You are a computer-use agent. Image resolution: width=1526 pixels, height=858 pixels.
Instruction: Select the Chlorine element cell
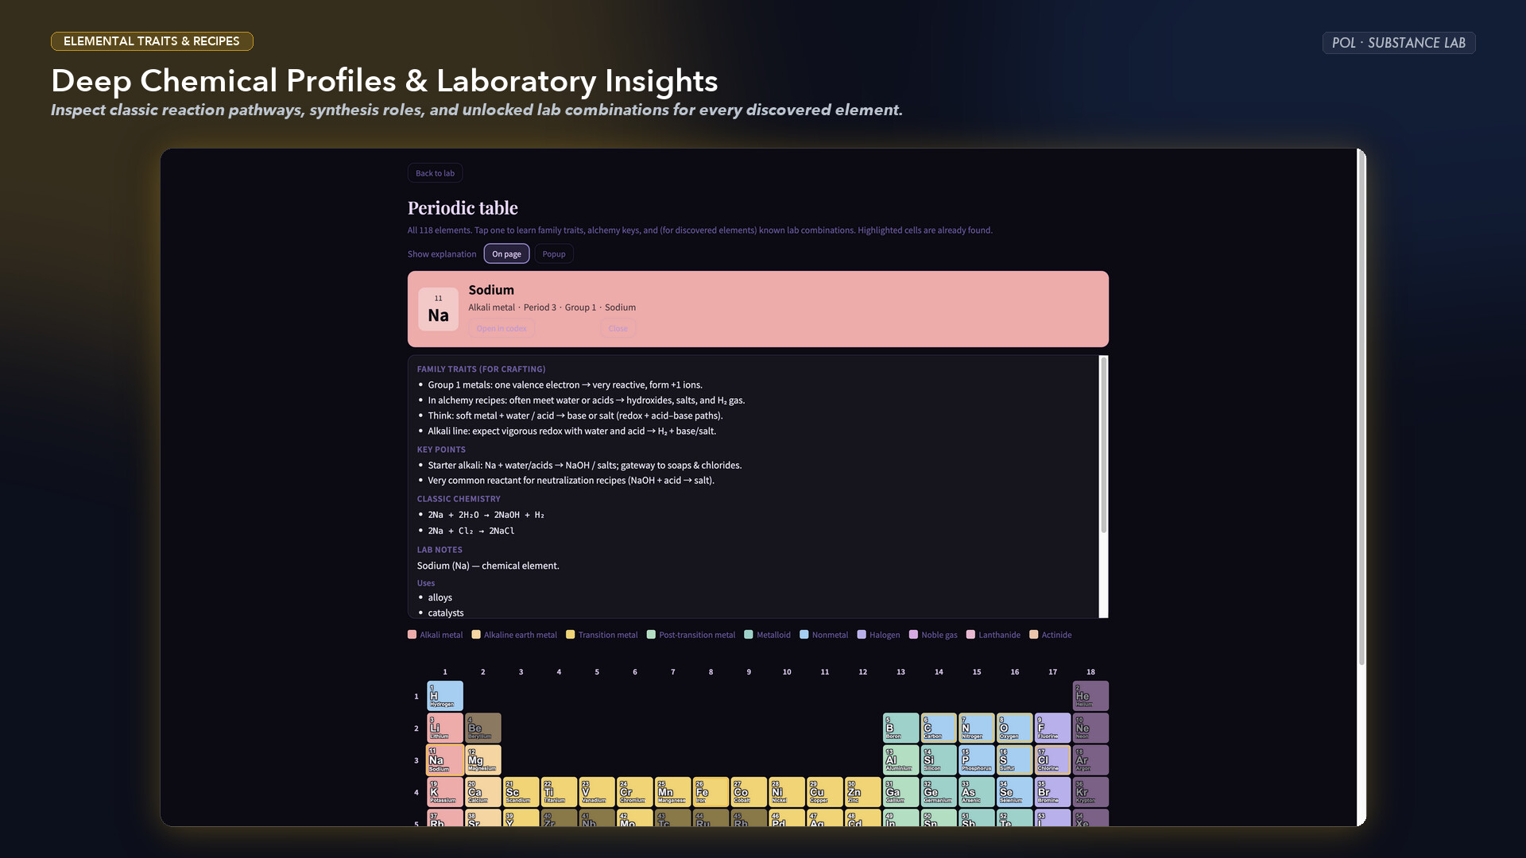point(1052,760)
